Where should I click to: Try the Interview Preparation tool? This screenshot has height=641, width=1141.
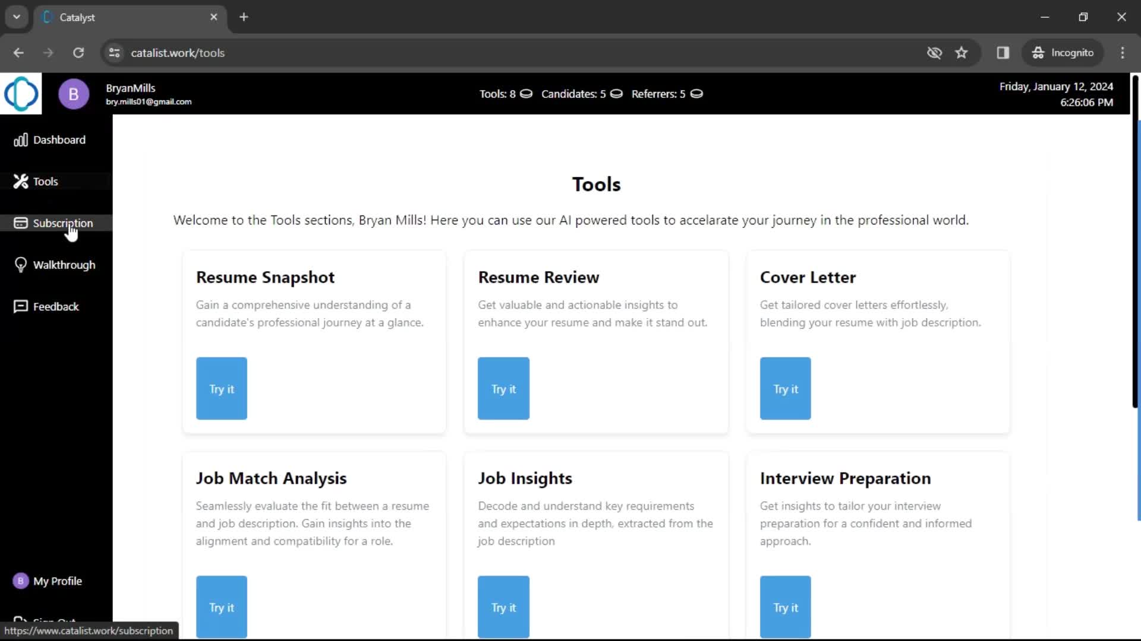click(x=786, y=607)
